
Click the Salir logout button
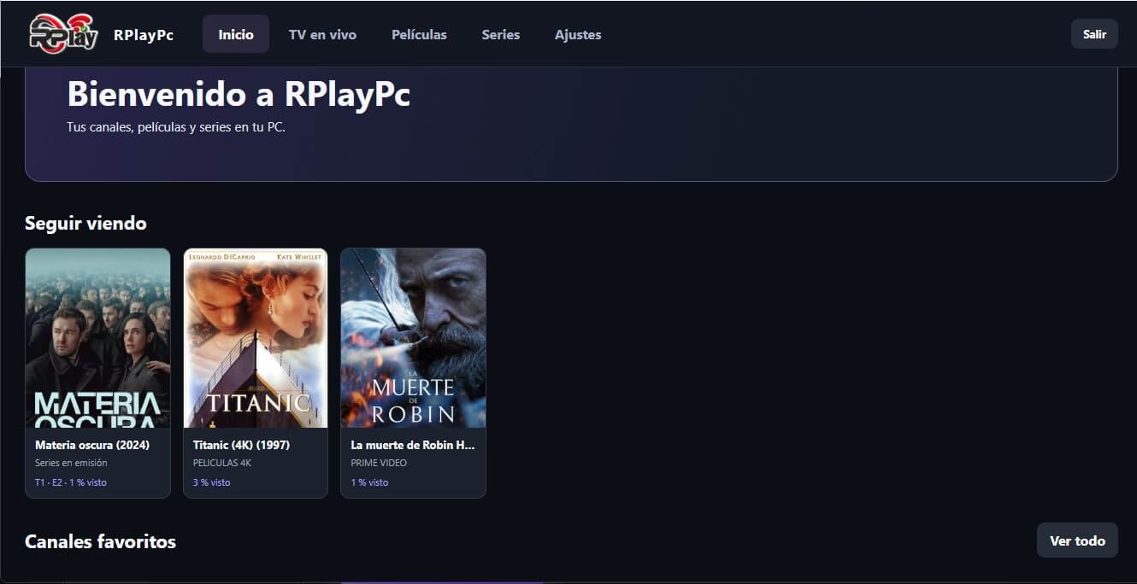pos(1094,34)
